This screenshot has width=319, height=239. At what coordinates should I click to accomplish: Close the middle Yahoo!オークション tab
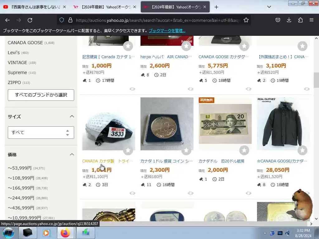pyautogui.click(x=135, y=7)
